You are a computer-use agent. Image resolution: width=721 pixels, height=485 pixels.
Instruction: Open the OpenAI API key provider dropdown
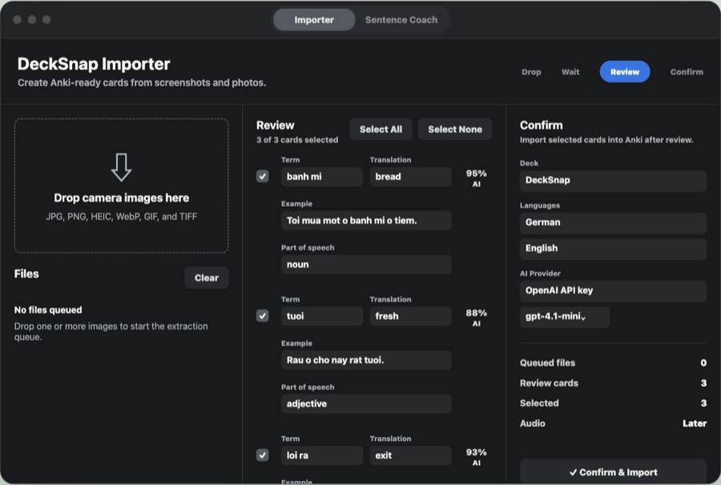tap(613, 291)
